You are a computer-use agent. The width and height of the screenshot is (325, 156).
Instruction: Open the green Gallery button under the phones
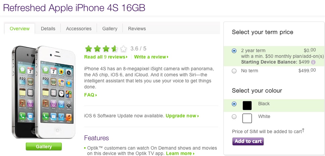[44, 147]
